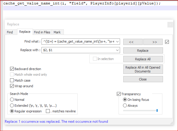The image size is (178, 131).
Task: Go to the Mark tab
Action: 57,32
